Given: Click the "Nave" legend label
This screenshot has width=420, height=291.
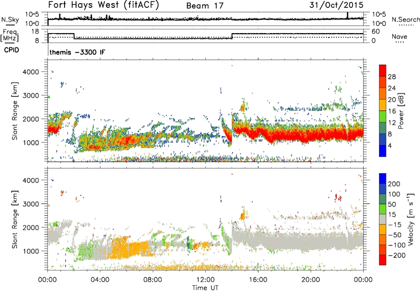Looking at the screenshot, I should click(x=399, y=37).
